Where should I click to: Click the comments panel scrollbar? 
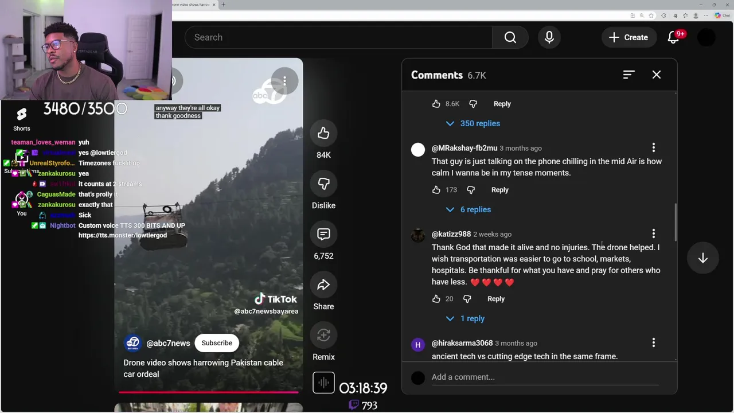pos(676,223)
